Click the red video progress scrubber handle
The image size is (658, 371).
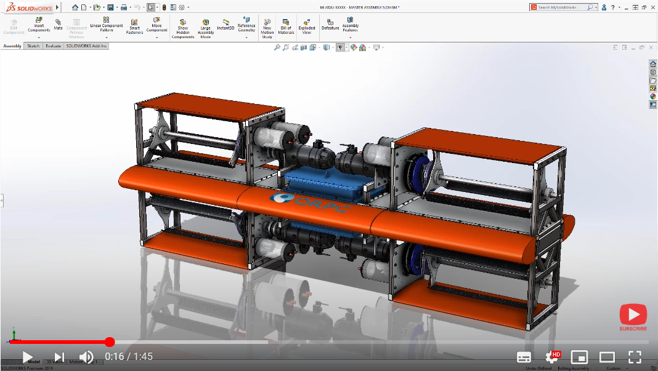[x=110, y=342]
